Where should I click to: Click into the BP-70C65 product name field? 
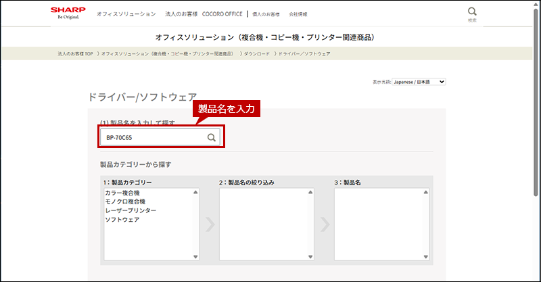(152, 137)
